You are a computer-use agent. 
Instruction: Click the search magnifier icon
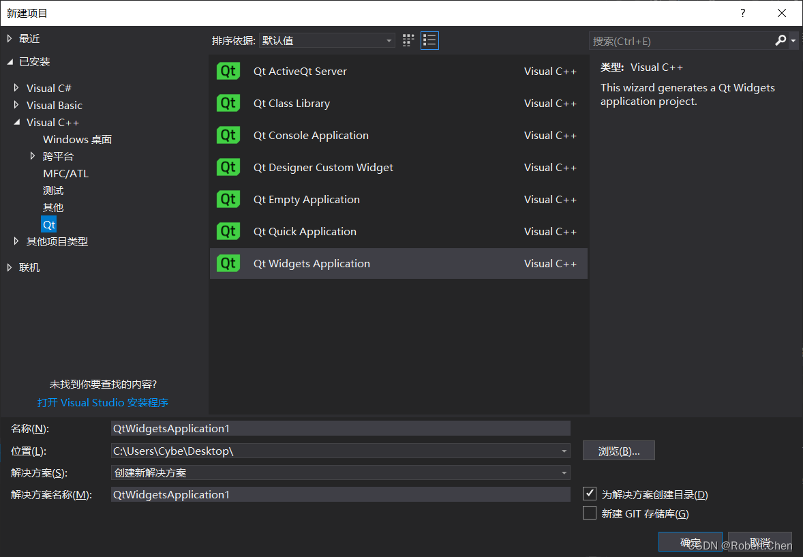click(x=781, y=40)
